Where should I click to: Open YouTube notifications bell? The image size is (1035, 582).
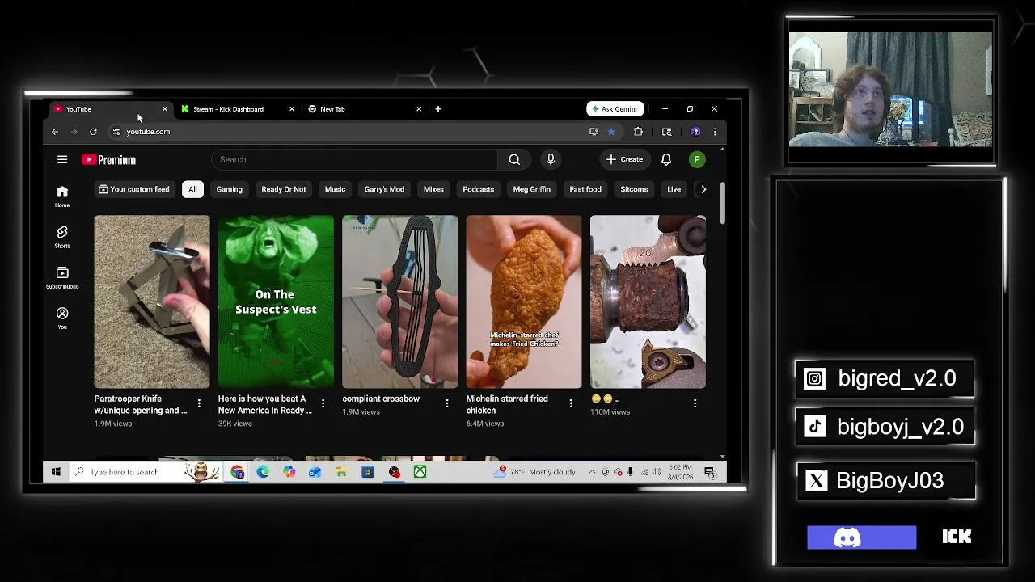(666, 160)
